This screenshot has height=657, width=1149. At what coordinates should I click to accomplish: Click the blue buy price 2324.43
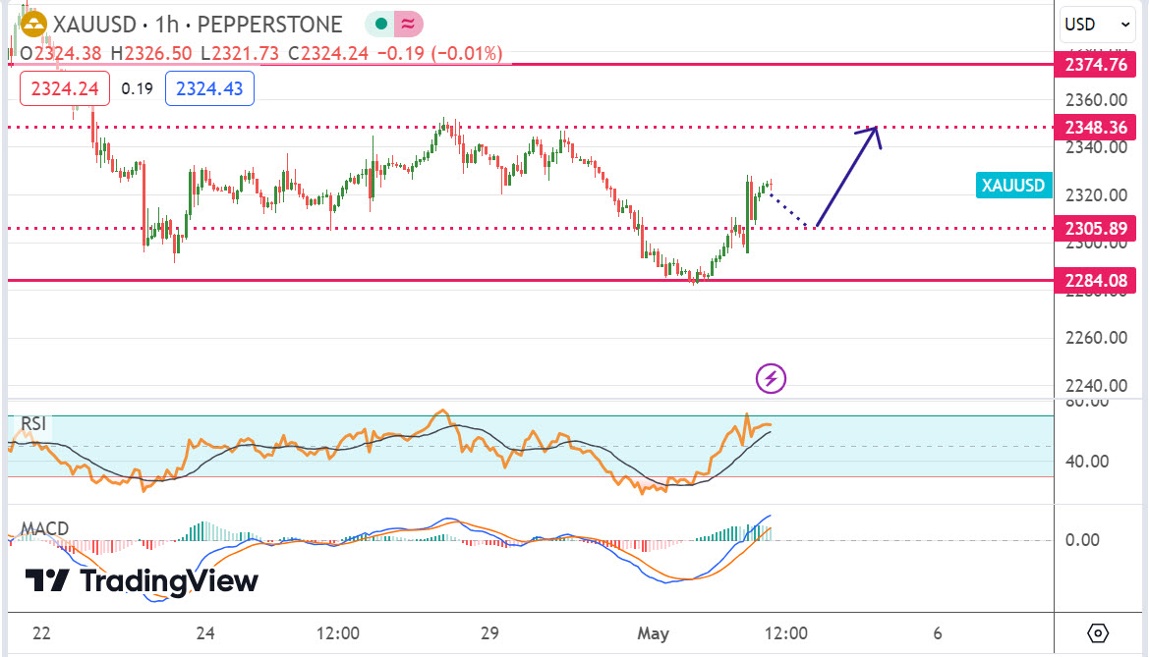click(209, 88)
